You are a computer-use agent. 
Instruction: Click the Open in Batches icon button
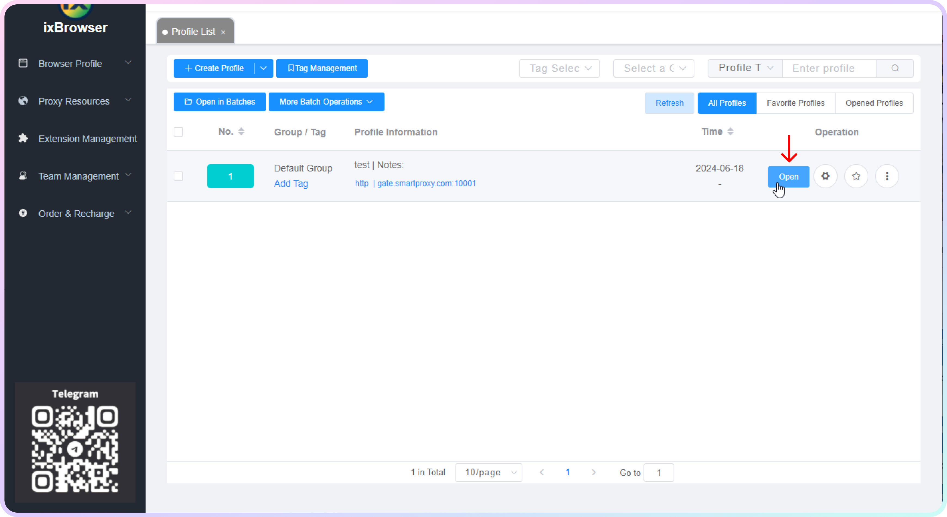220,102
